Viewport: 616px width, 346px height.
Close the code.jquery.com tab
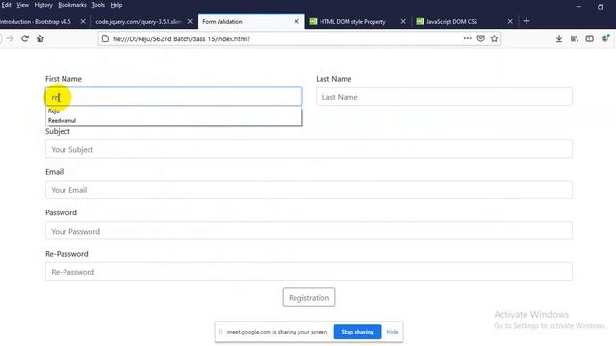click(x=190, y=21)
